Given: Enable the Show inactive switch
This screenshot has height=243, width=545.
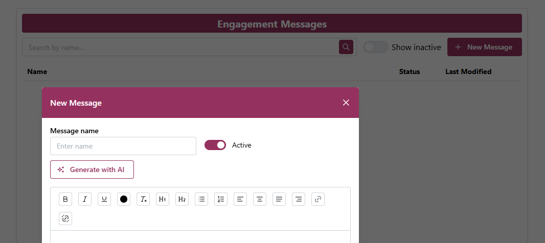Looking at the screenshot, I should (x=376, y=47).
